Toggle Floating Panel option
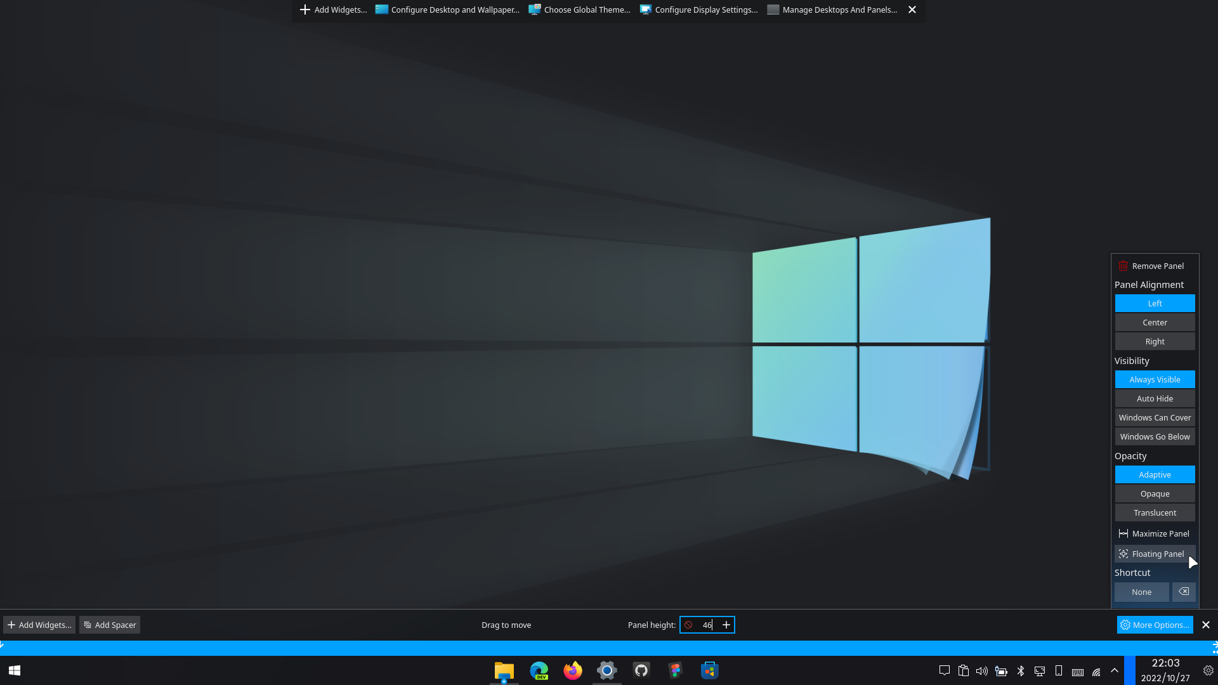Viewport: 1218px width, 685px height. tap(1155, 554)
